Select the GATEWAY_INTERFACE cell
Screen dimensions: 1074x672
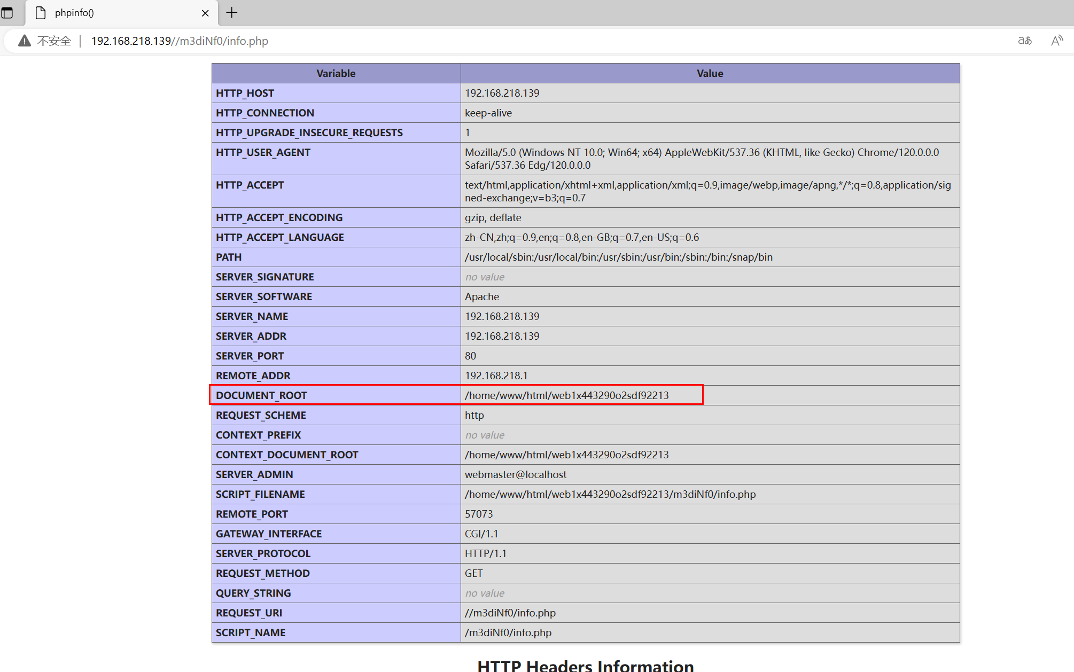[336, 534]
